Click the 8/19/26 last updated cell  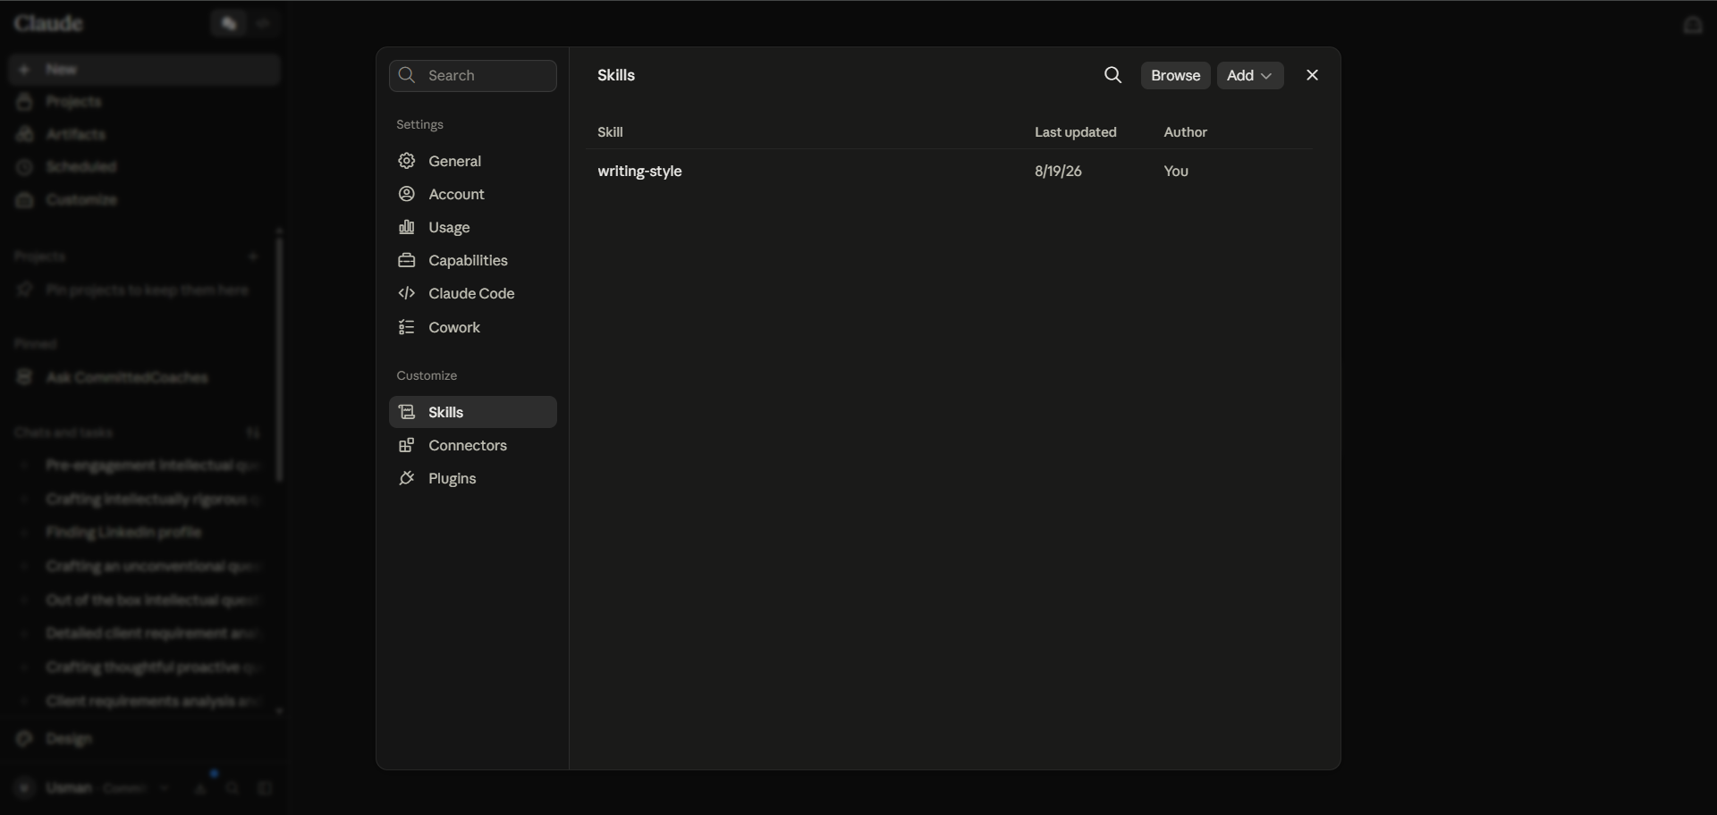(x=1058, y=171)
